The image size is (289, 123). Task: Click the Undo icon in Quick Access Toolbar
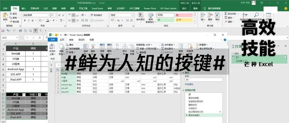(8, 31)
